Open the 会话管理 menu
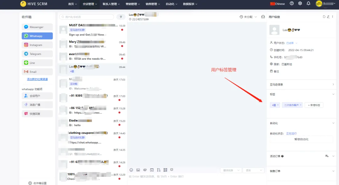The width and height of the screenshot is (339, 185). coord(90,4)
